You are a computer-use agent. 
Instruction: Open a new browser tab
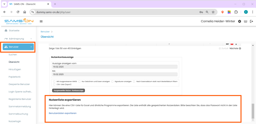(x=55, y=4)
